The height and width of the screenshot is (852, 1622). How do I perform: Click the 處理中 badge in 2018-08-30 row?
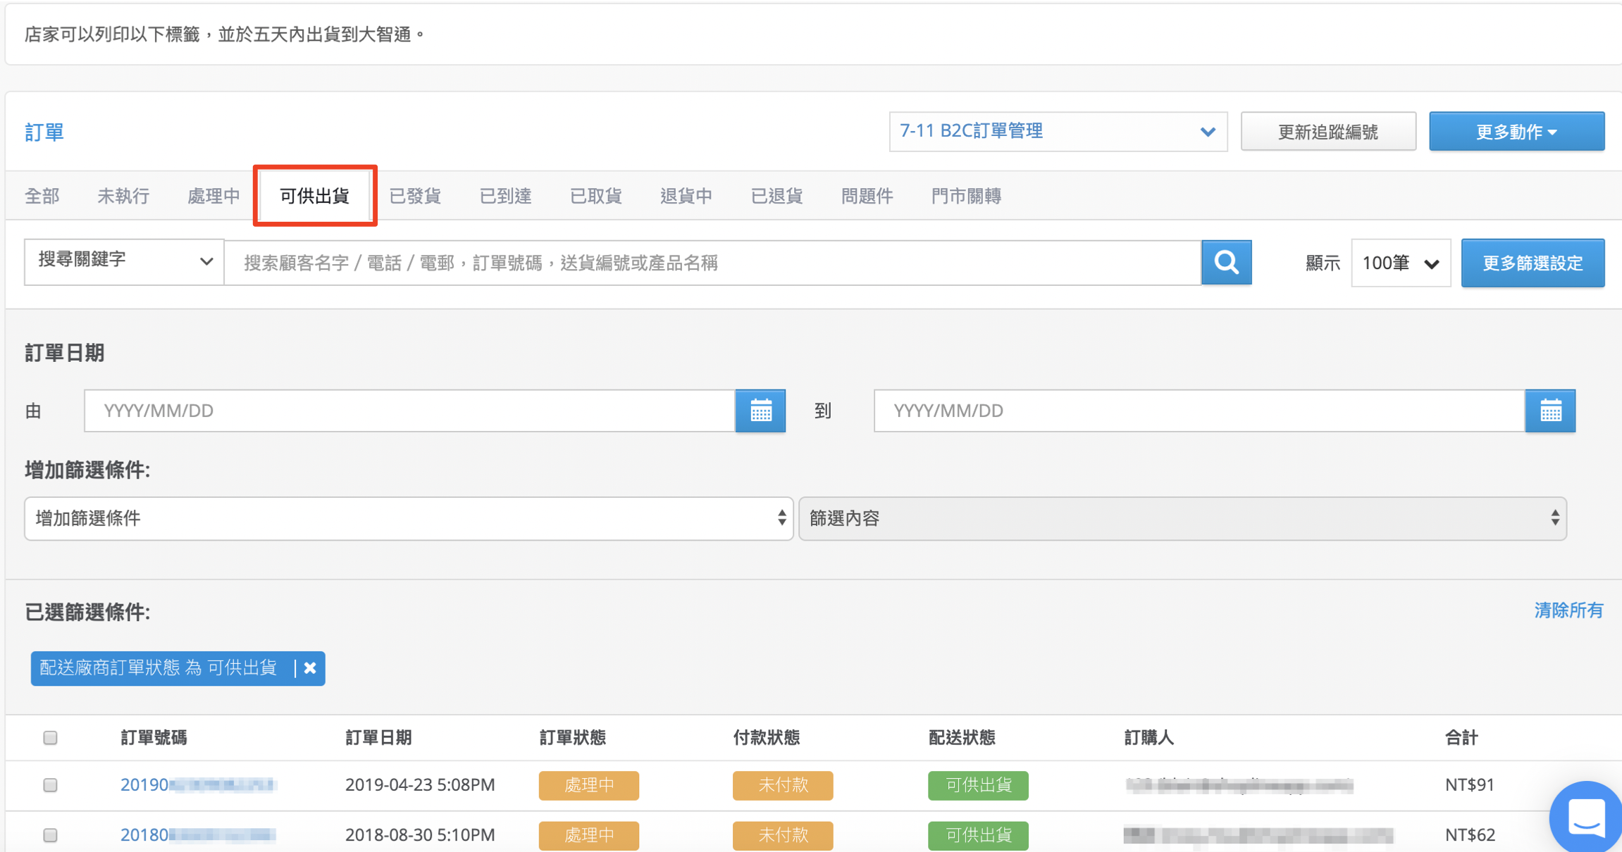(x=589, y=835)
